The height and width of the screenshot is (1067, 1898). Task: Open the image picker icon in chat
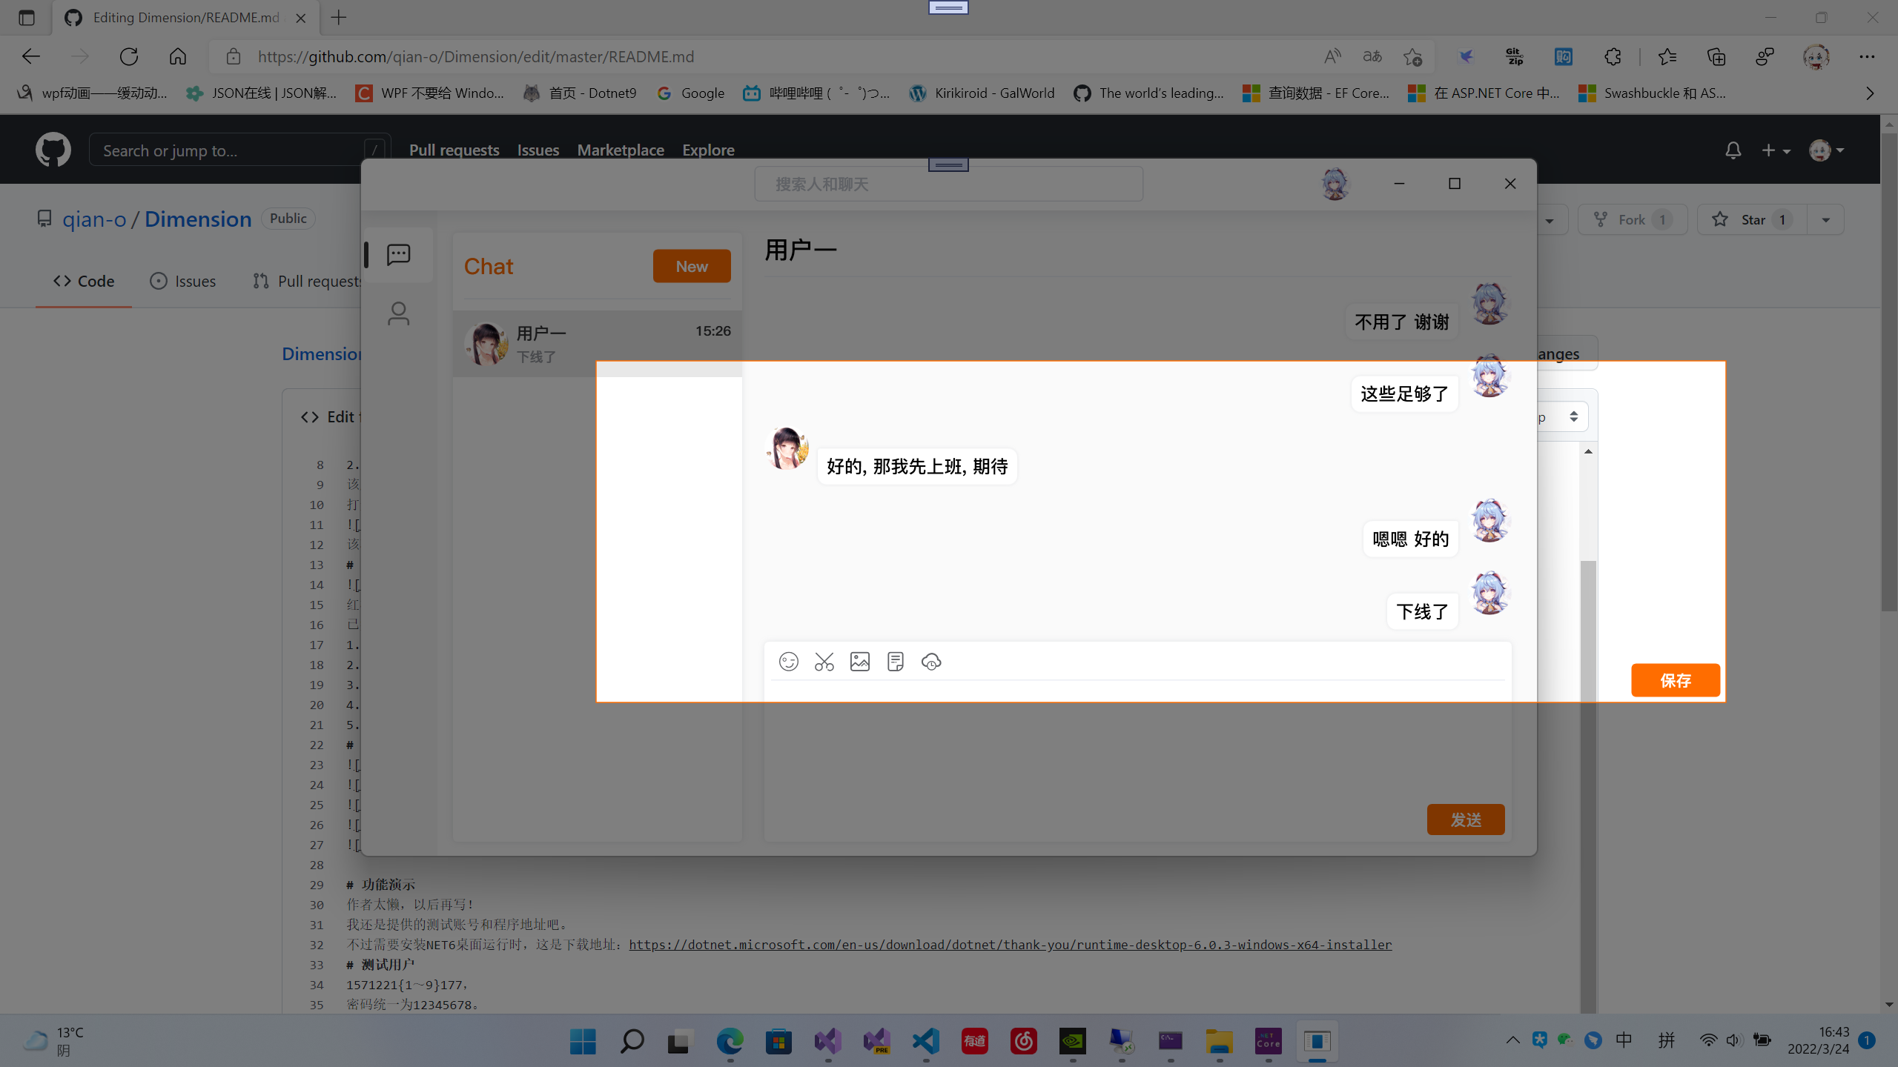coord(859,662)
